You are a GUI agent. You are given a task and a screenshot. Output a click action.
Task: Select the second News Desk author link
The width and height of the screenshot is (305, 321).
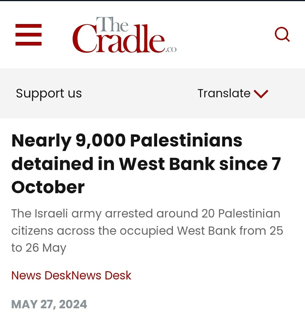pyautogui.click(x=101, y=275)
